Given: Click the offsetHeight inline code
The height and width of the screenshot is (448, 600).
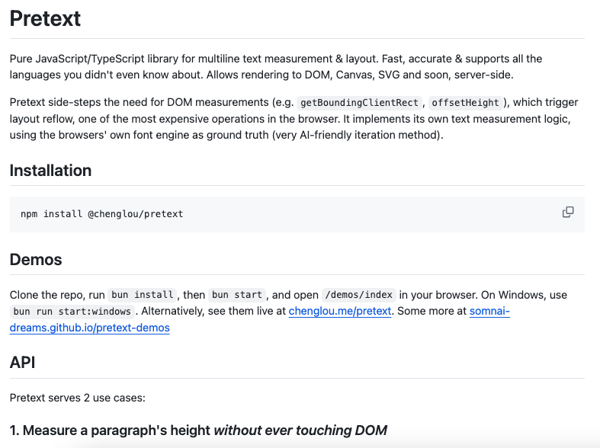Looking at the screenshot, I should pyautogui.click(x=465, y=103).
